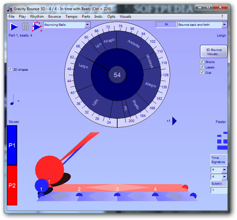Viewport: 237px width, 220px height.
Task: Uncheck the Labels checkbox
Action: tap(202, 67)
